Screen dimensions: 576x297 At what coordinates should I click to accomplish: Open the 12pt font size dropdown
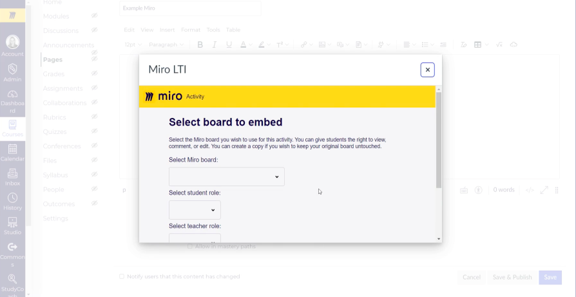(133, 45)
